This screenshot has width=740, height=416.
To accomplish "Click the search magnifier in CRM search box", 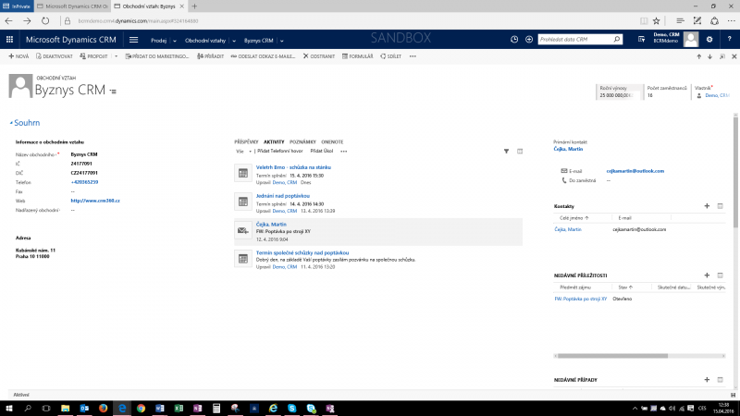I will [616, 40].
